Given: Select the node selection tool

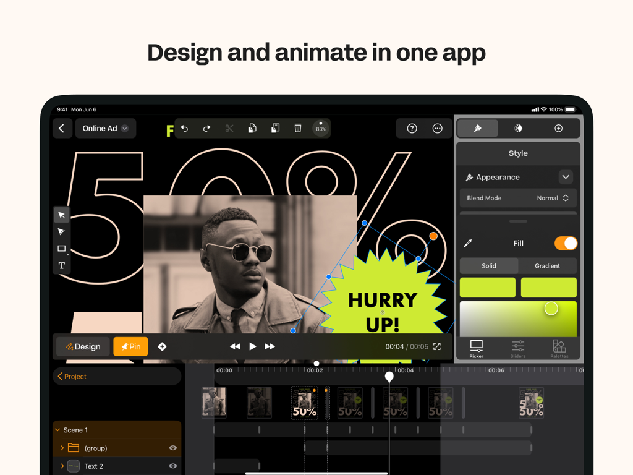Looking at the screenshot, I should click(61, 231).
